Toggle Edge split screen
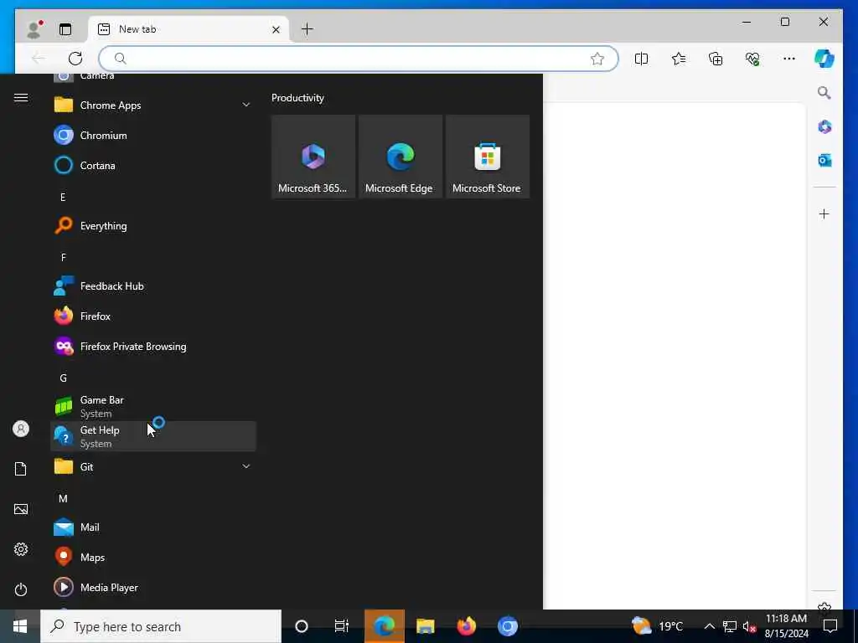This screenshot has height=643, width=858. pyautogui.click(x=641, y=59)
